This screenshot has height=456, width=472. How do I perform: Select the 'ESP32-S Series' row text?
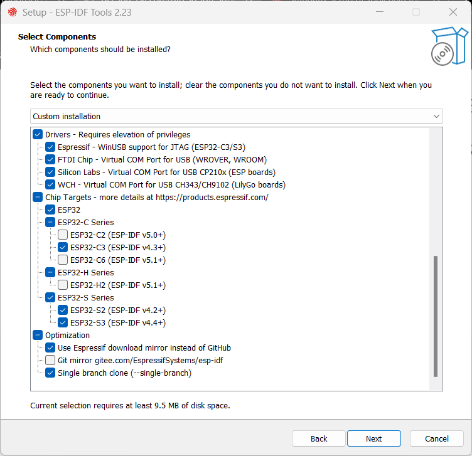86,297
